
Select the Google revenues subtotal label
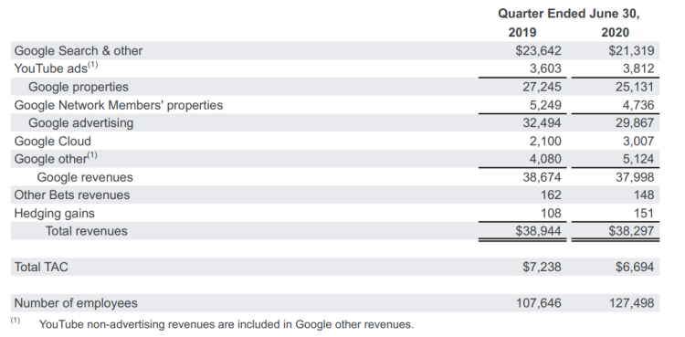[x=85, y=177]
